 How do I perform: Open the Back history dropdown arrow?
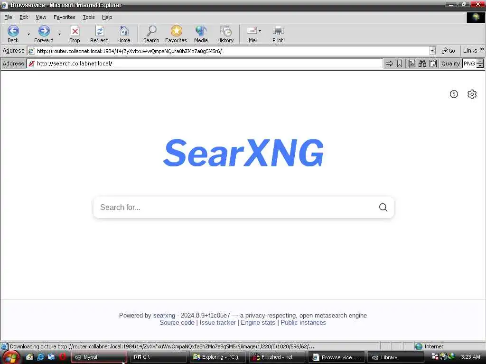[28, 34]
